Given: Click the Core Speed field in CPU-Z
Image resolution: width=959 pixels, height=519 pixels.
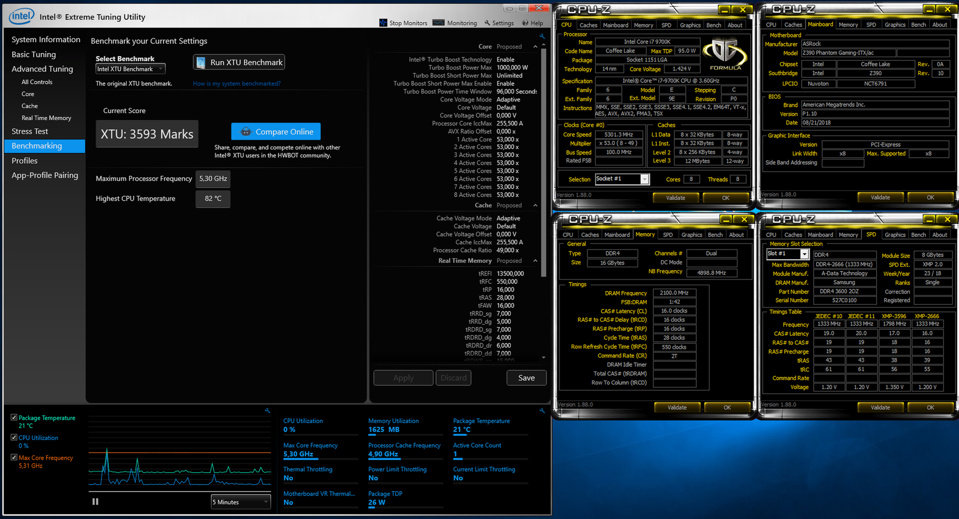Looking at the screenshot, I should (618, 135).
